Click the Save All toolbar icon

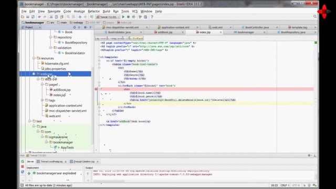[x=28, y=17]
